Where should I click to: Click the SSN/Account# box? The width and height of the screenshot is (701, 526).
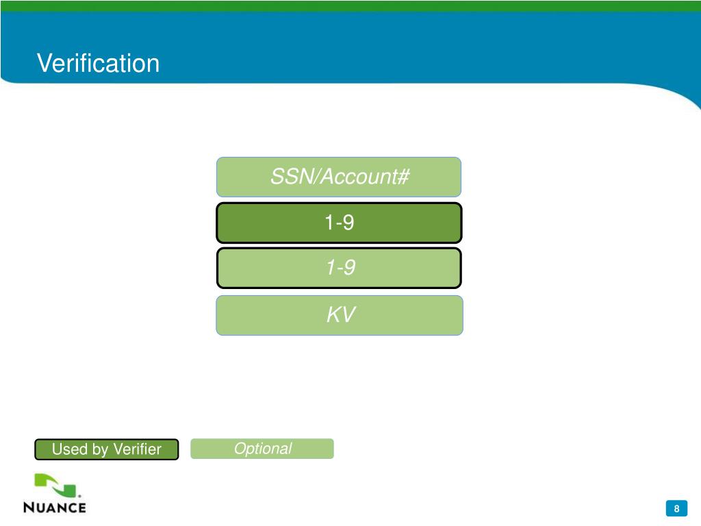(x=339, y=177)
